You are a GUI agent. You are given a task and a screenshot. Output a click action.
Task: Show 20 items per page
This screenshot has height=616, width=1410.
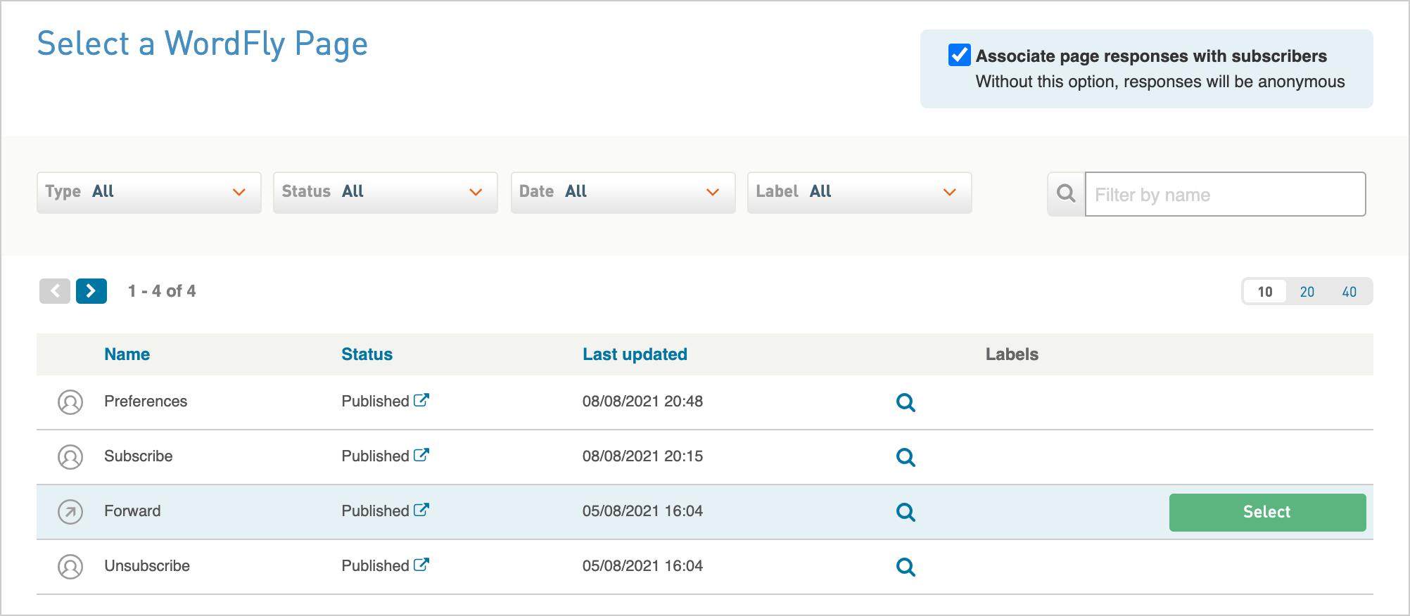(1307, 292)
